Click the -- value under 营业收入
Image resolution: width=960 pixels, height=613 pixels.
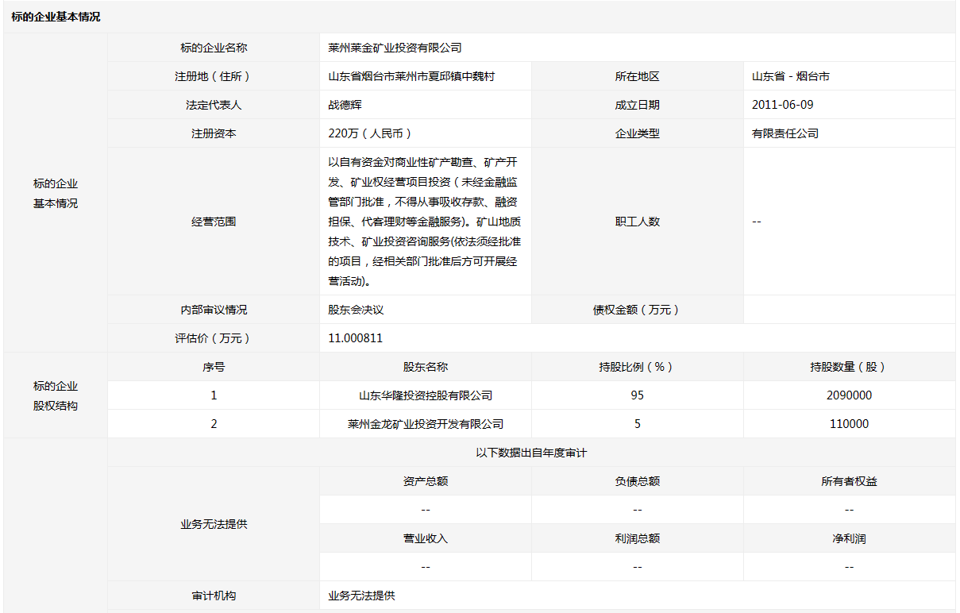426,567
